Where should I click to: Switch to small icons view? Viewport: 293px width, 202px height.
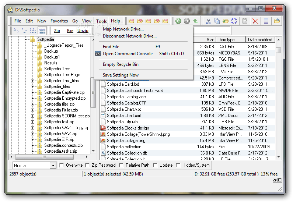click(x=24, y=31)
